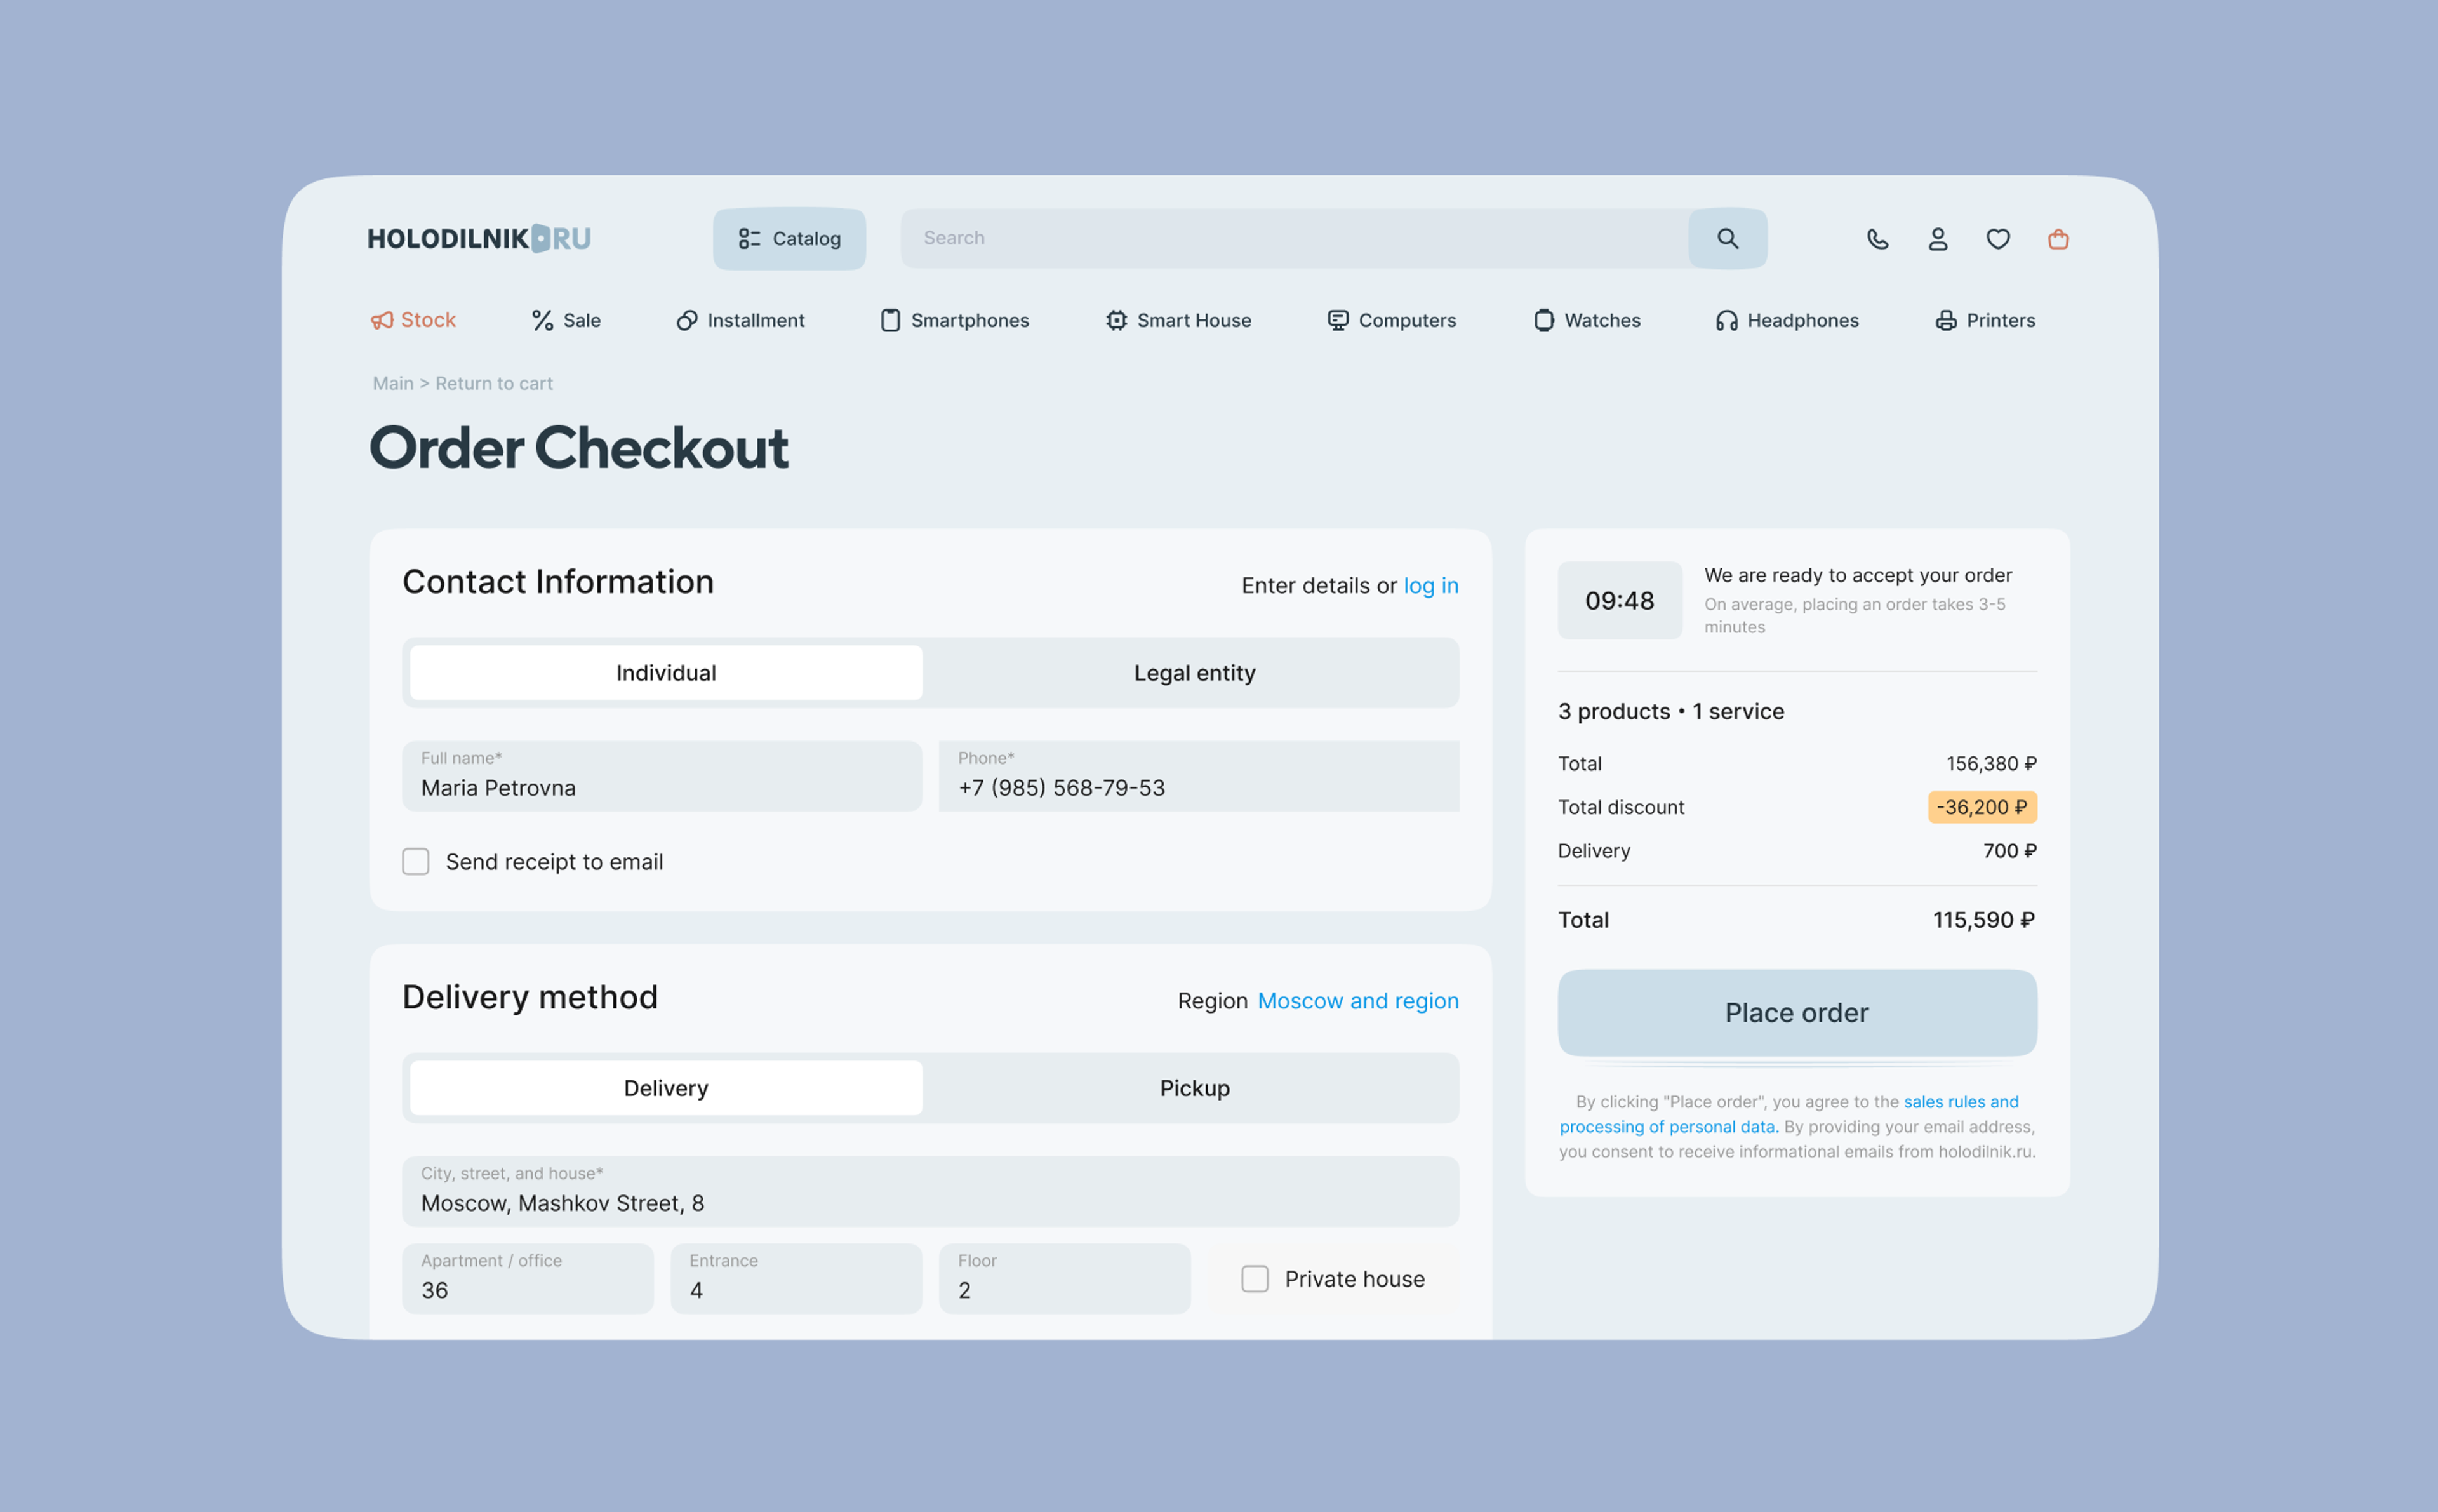Click the Computers monitor icon
This screenshot has height=1512, width=2438.
tap(1338, 320)
